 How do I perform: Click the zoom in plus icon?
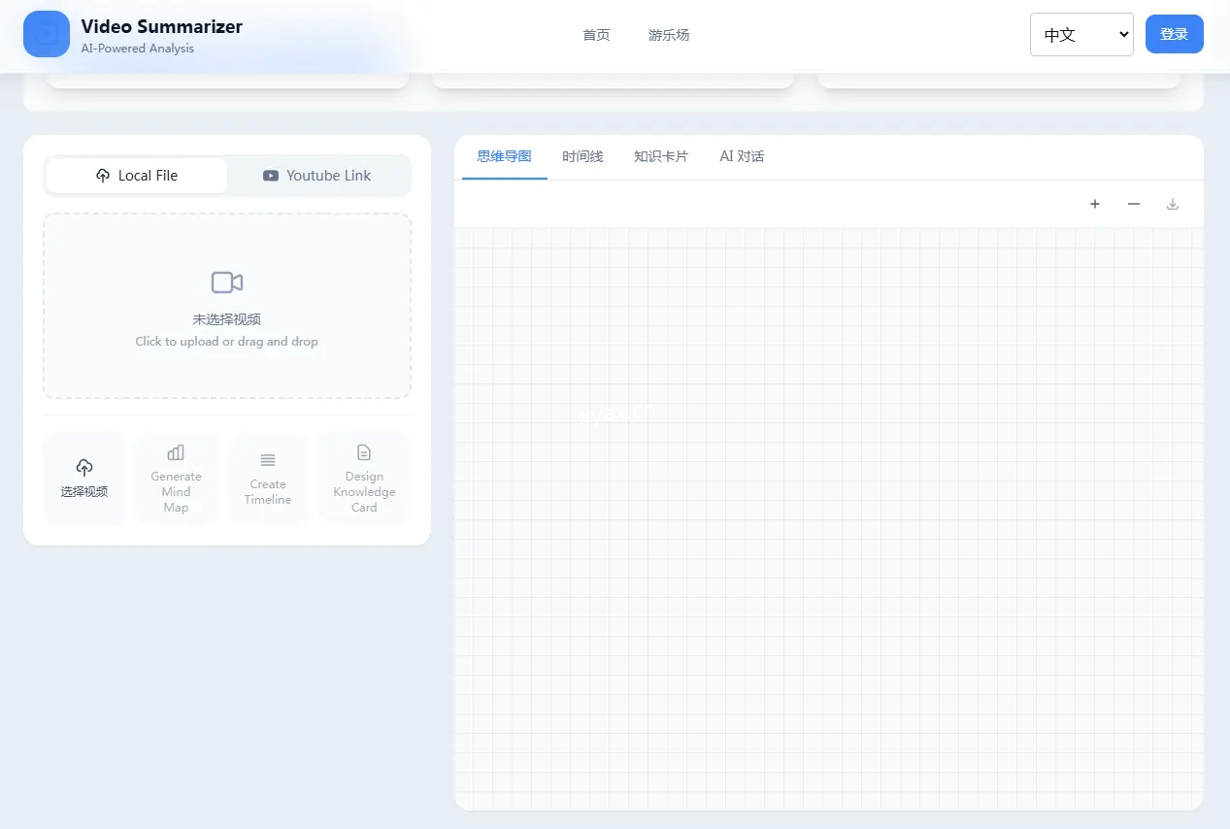pos(1095,204)
